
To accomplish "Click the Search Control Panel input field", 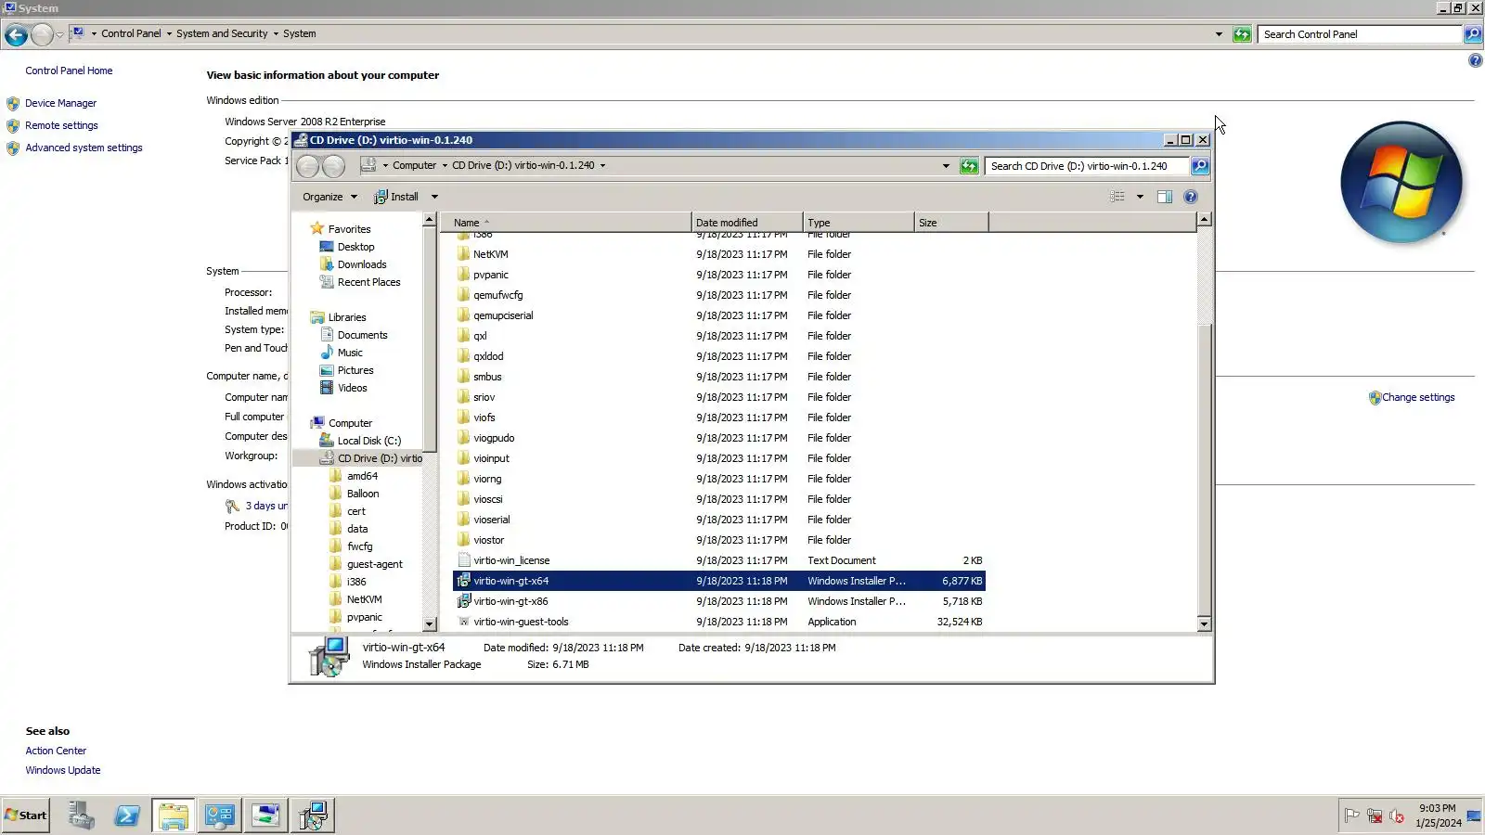I will 1360,34.
